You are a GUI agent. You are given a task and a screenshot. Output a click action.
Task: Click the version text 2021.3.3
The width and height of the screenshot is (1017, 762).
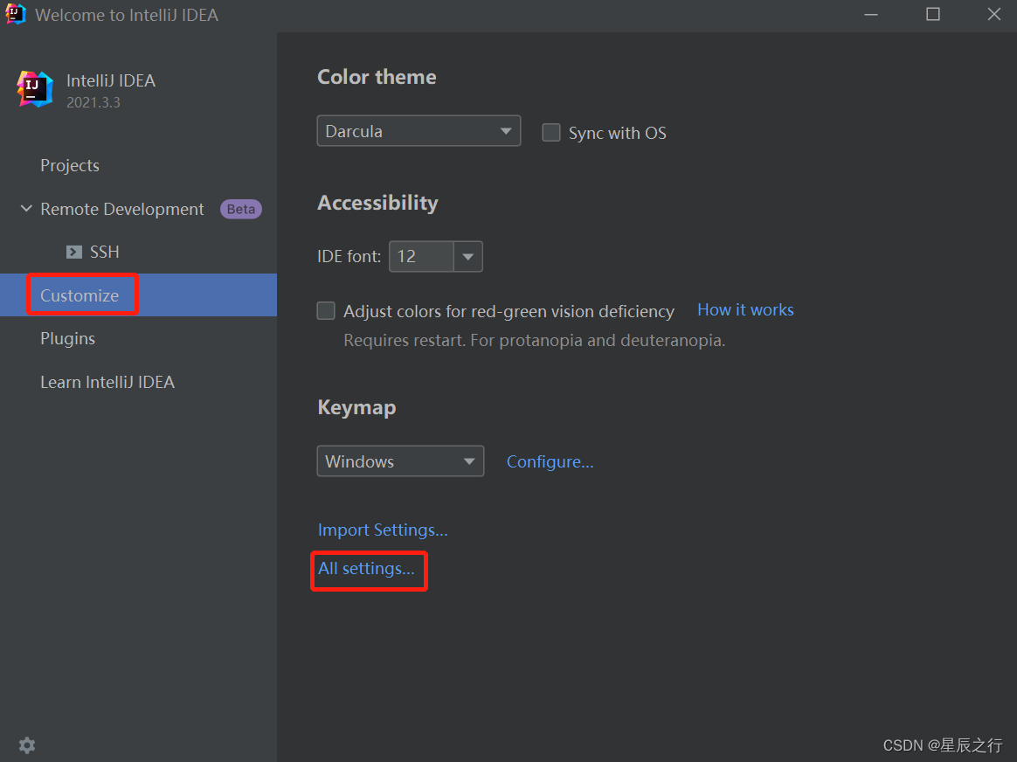pyautogui.click(x=93, y=102)
